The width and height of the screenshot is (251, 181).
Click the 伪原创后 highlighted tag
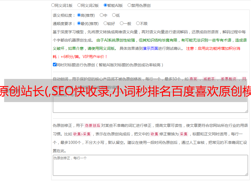click(93, 125)
